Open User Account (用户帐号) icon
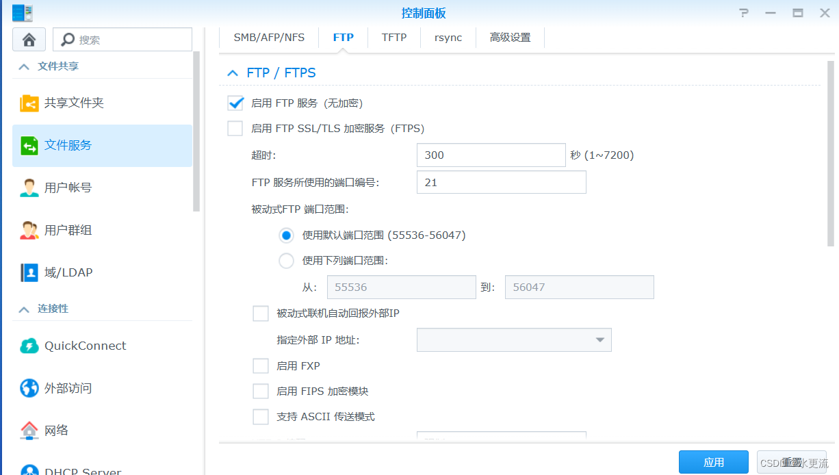The width and height of the screenshot is (839, 475). pyautogui.click(x=29, y=188)
